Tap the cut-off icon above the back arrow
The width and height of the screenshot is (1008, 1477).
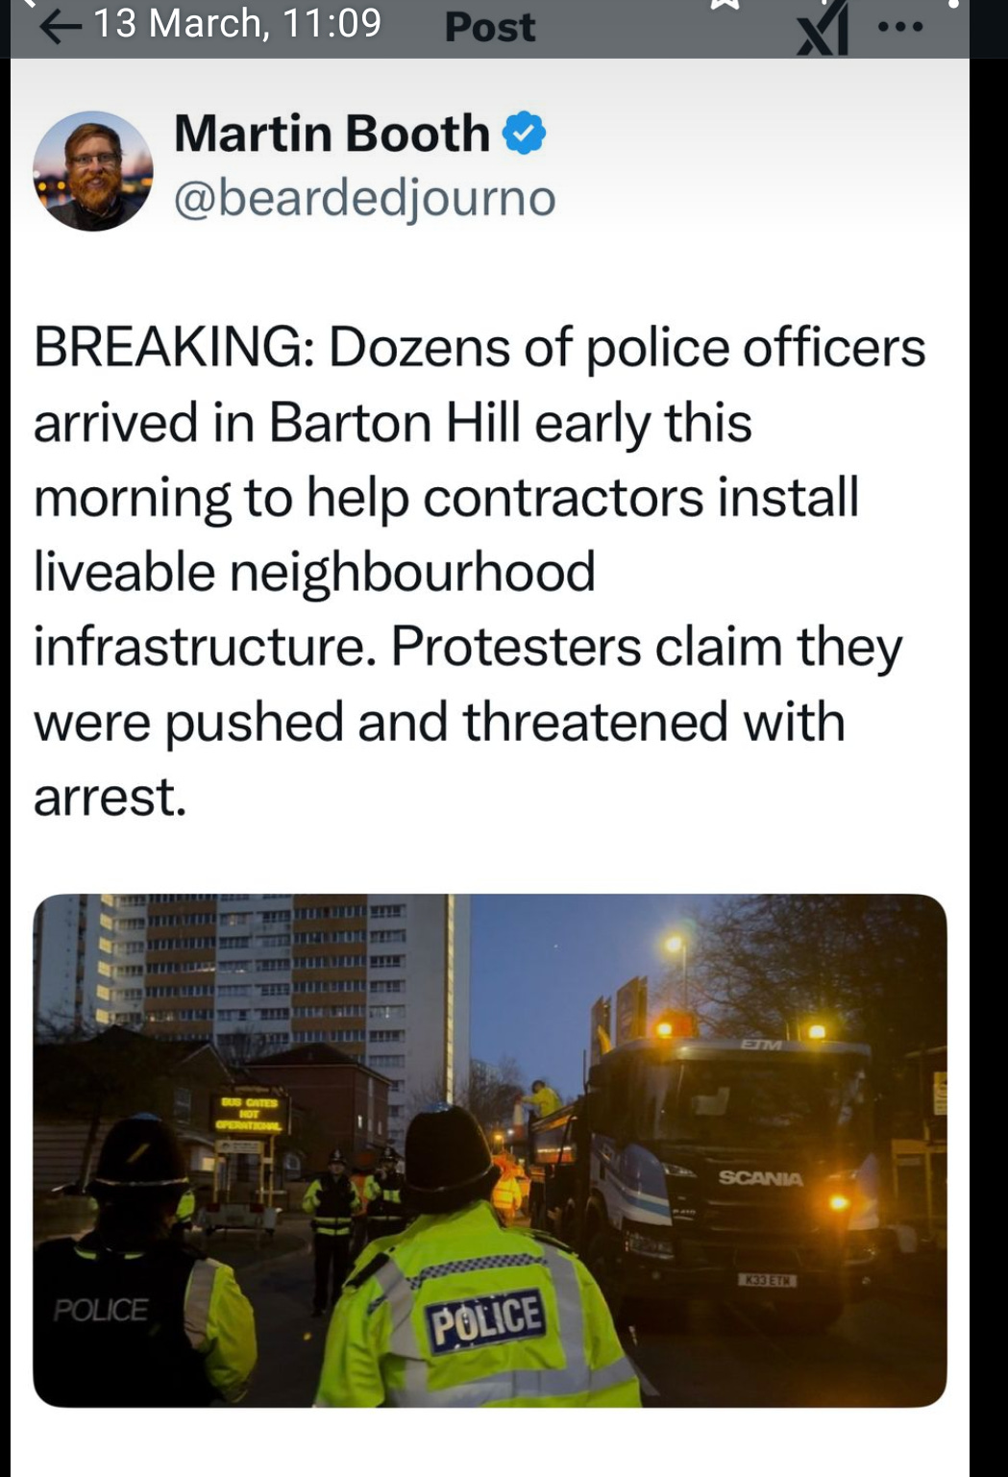click(x=31, y=4)
